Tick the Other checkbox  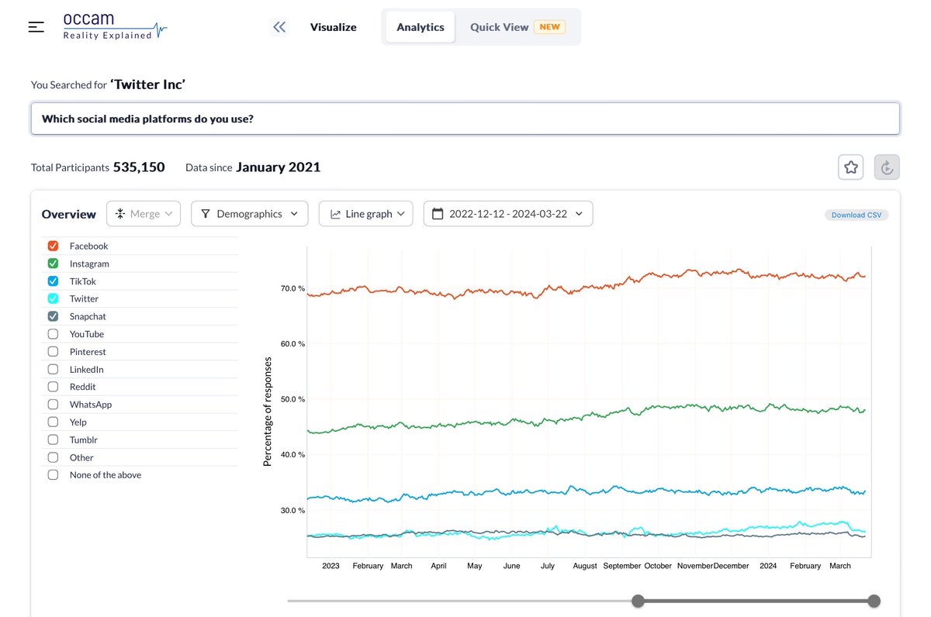point(53,457)
